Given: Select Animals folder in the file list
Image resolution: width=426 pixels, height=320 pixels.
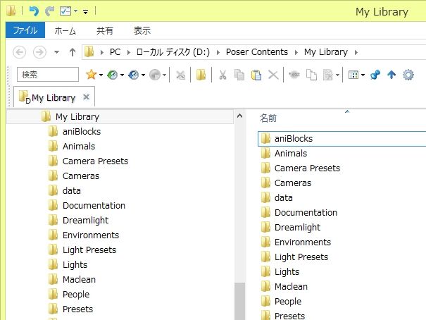Looking at the screenshot, I should tap(291, 154).
